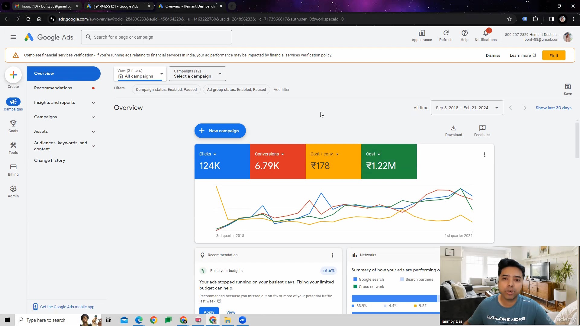580x326 pixels.
Task: Reload the browser page
Action: point(28,19)
